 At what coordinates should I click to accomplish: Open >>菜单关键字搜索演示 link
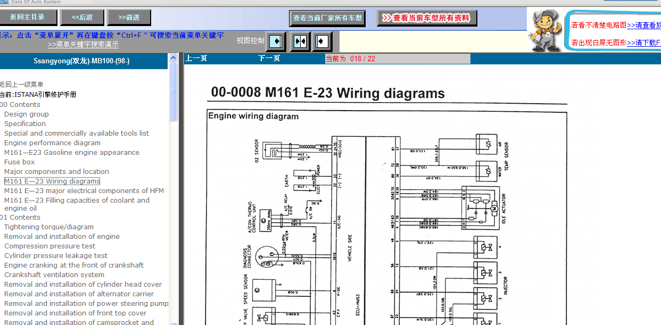83,45
